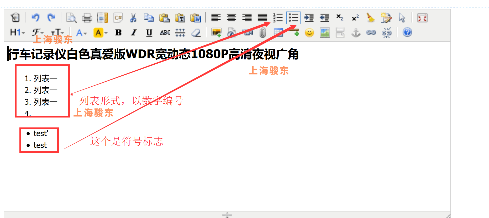Place cursor on empty list item 4

pyautogui.click(x=28, y=113)
